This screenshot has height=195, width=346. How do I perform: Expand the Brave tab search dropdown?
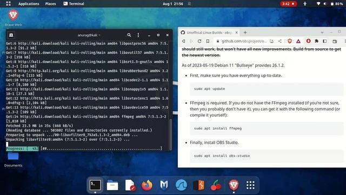[x=322, y=32]
